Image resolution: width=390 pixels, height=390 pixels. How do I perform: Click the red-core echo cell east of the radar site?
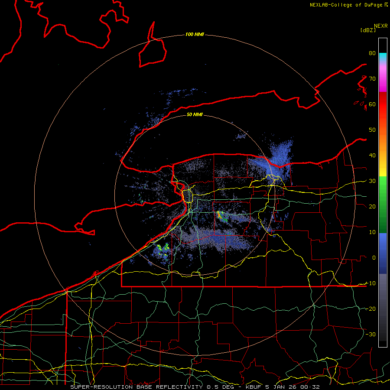pos(221,216)
